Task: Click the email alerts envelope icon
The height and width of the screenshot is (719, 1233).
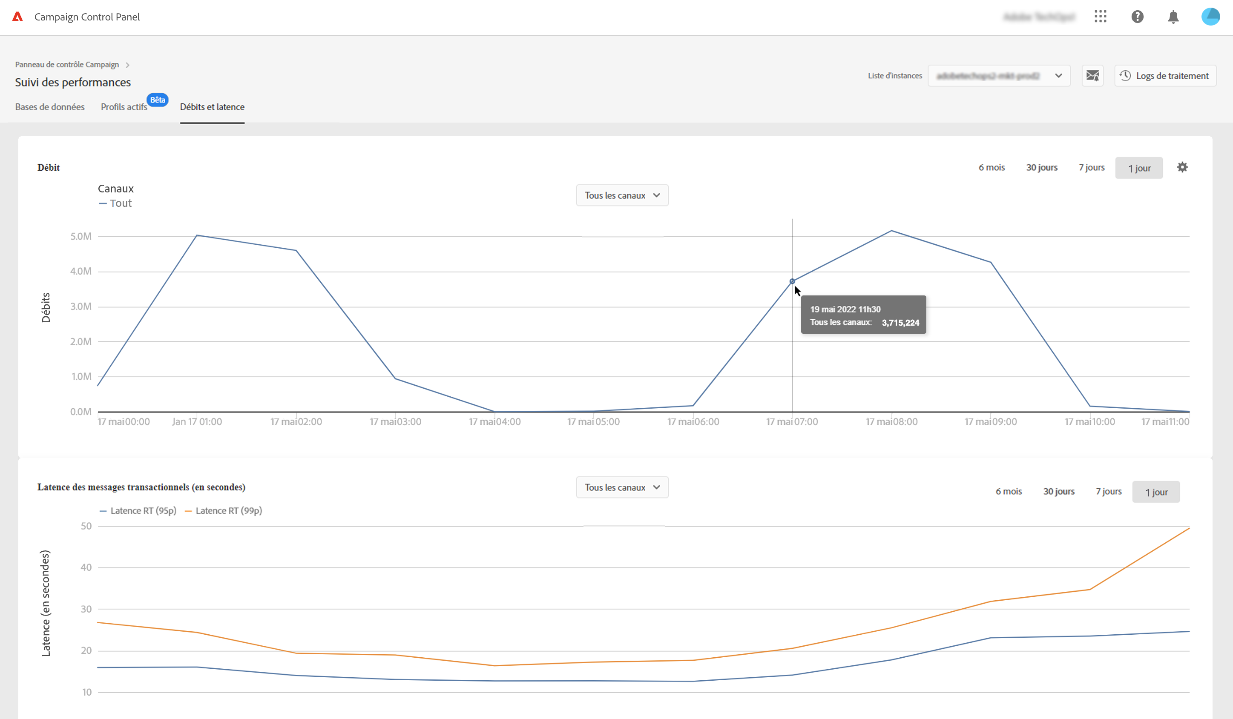Action: click(1092, 76)
